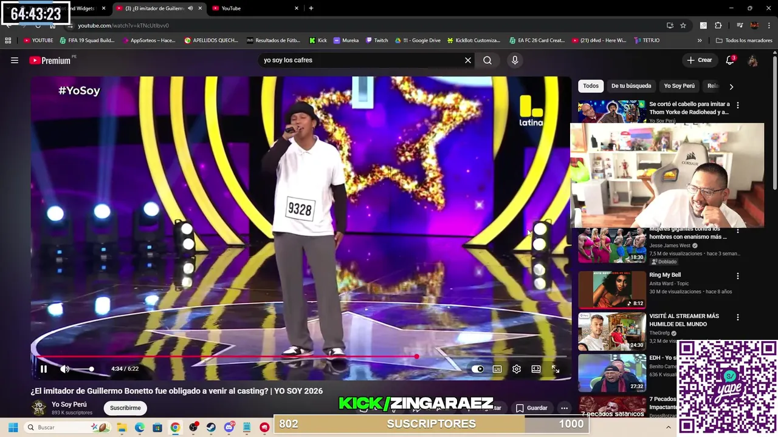Start voice search with the microphone

click(515, 60)
